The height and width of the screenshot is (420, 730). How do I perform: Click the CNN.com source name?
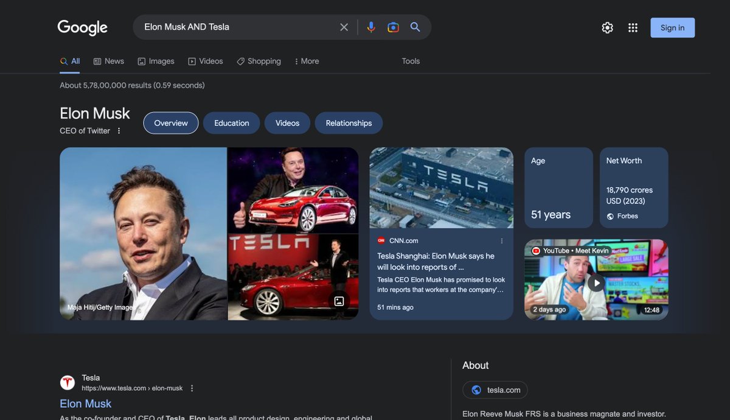point(404,240)
